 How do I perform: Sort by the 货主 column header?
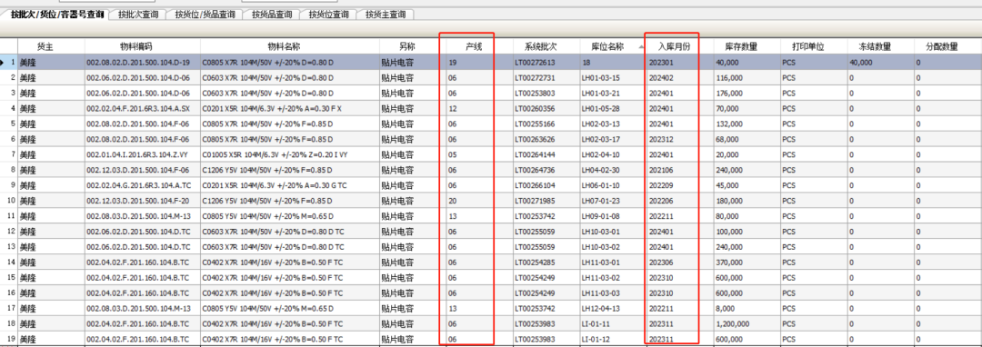coord(45,46)
